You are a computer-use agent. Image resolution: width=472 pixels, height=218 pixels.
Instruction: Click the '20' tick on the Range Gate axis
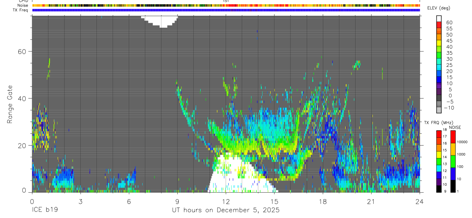click(21, 146)
